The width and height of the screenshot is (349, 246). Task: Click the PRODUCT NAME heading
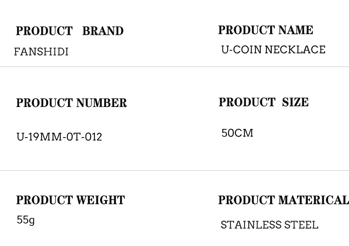pos(265,30)
